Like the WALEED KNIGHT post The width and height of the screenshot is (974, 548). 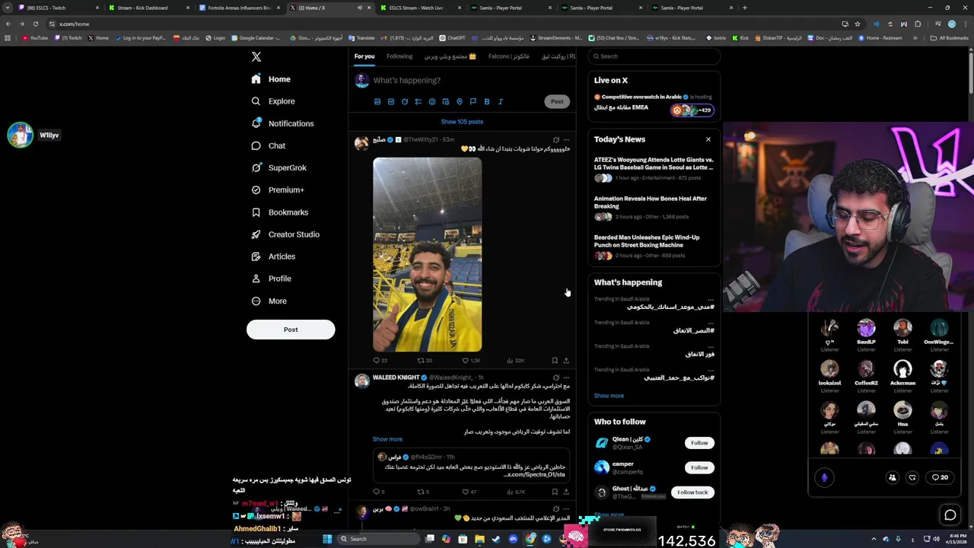(469, 492)
